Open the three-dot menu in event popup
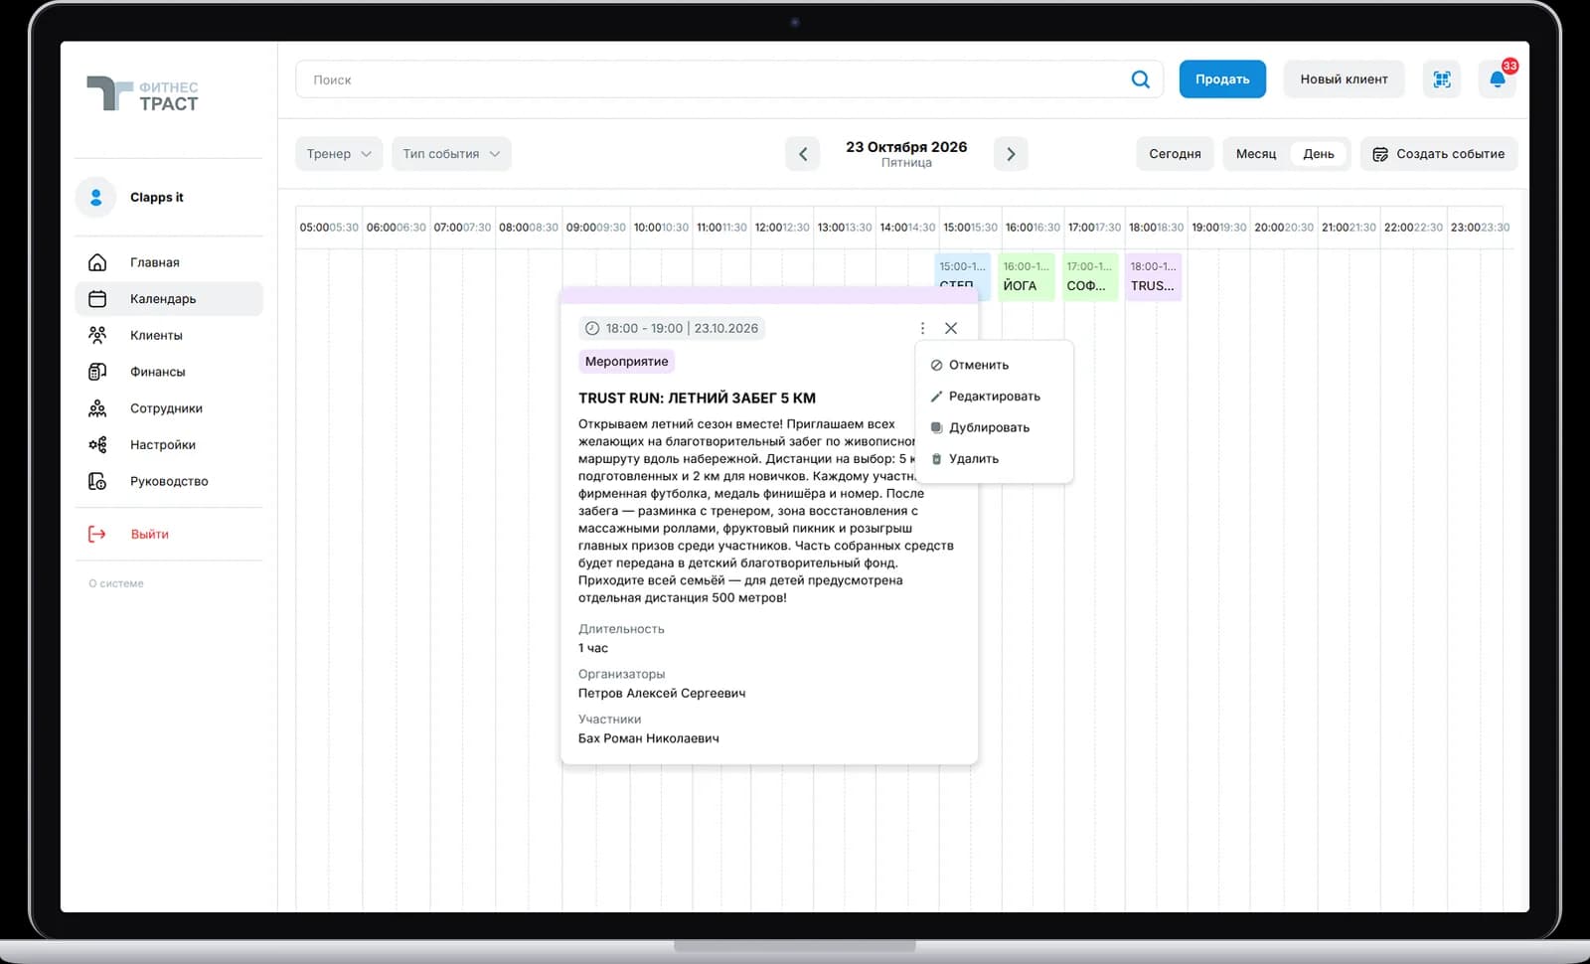Viewport: 1590px width, 964px height. click(922, 328)
